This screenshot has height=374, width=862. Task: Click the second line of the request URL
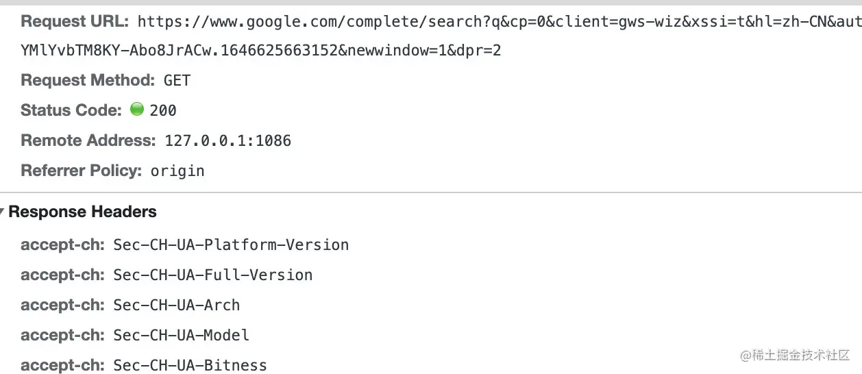pyautogui.click(x=261, y=51)
